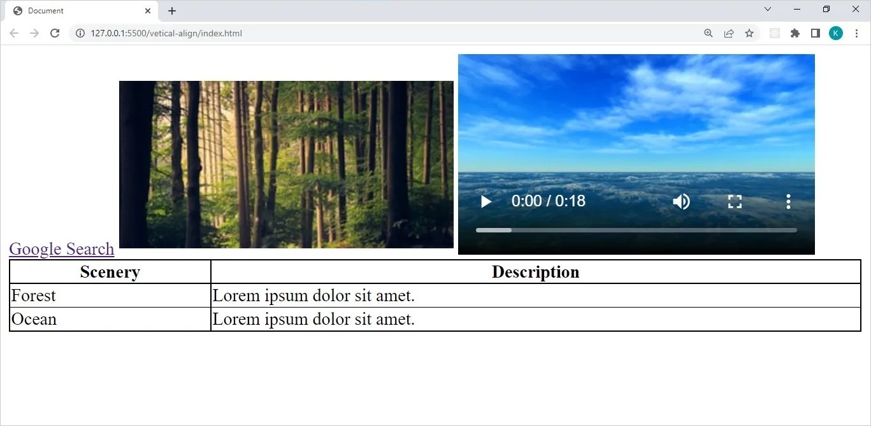Screen dimensions: 871x426
Task: Click the share icon in the address bar
Action: tap(728, 33)
